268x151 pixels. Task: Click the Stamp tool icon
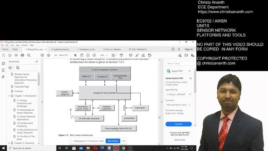149,55
